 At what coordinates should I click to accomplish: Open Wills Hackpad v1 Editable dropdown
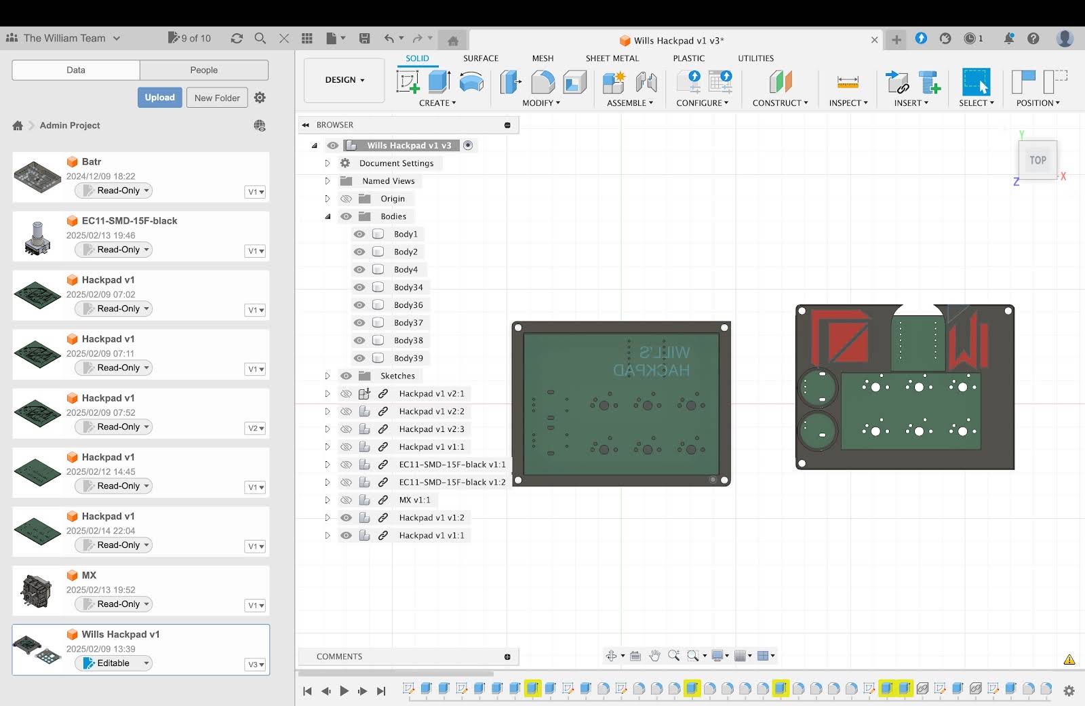pyautogui.click(x=114, y=663)
